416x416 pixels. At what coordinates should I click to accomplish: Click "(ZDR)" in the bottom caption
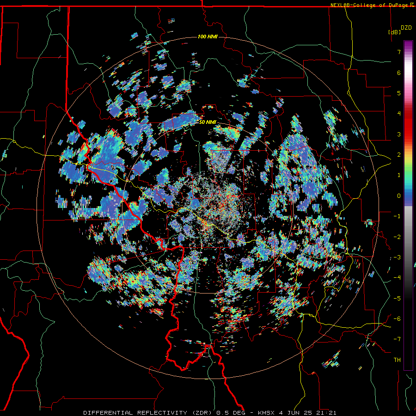pos(202,413)
